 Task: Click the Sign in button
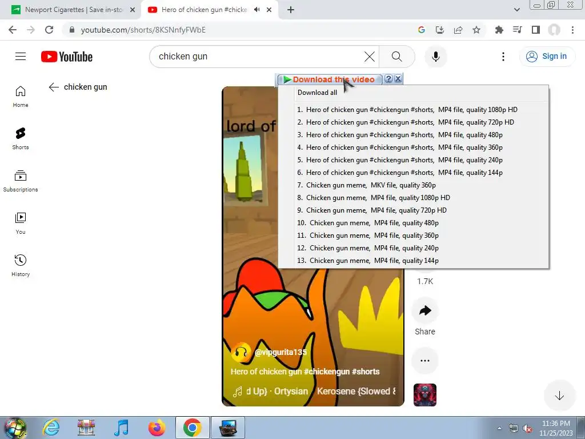(x=547, y=57)
